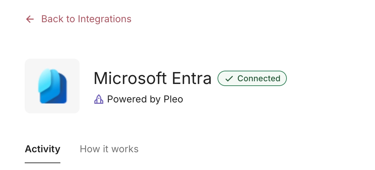
Task: Click the back arrow icon
Action: 30,19
